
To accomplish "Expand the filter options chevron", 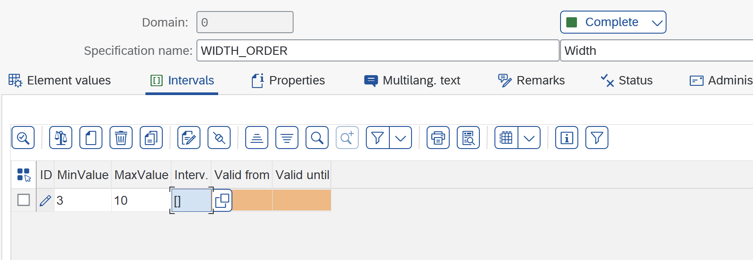I will tap(401, 138).
